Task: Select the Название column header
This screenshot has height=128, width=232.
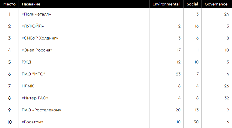Action: click(31, 4)
